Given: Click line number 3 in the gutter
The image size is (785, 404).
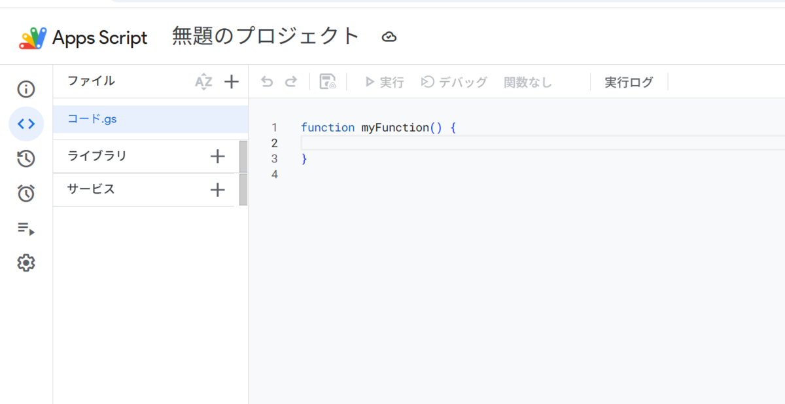Looking at the screenshot, I should coord(274,158).
